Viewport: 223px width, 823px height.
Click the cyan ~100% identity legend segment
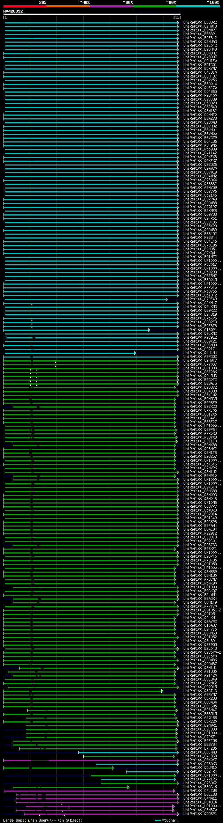tap(198, 6)
